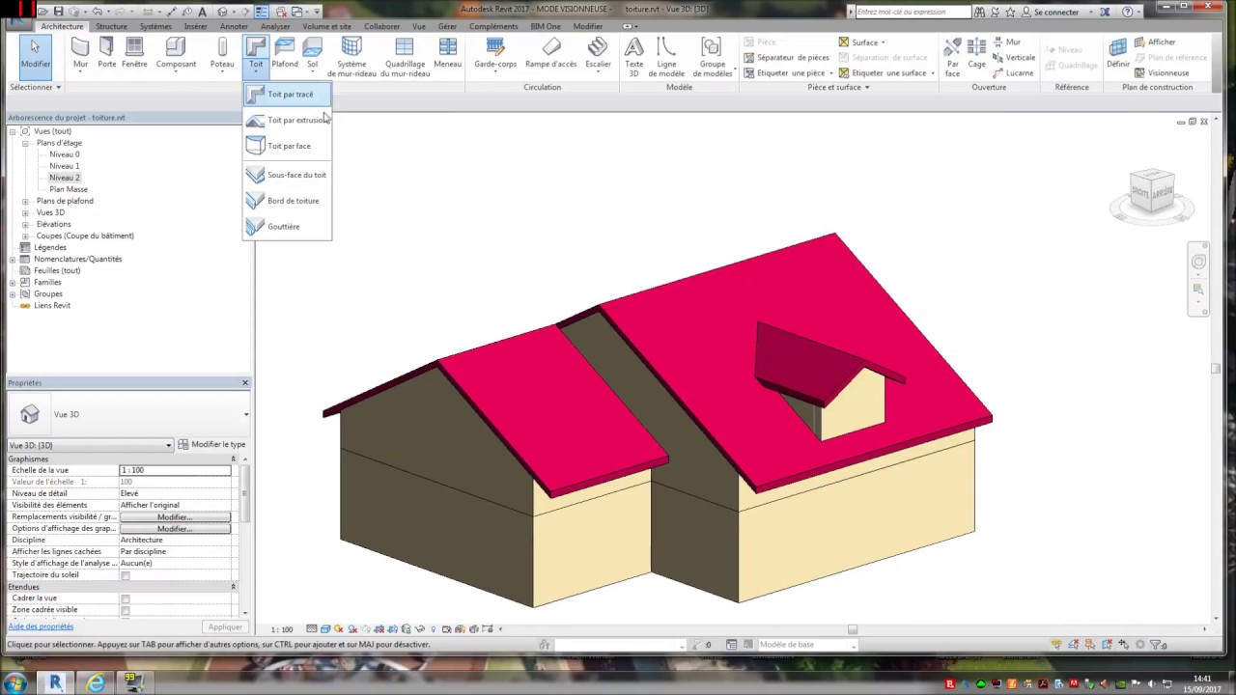Choose Toit par tracé menu entry

pyautogui.click(x=288, y=95)
